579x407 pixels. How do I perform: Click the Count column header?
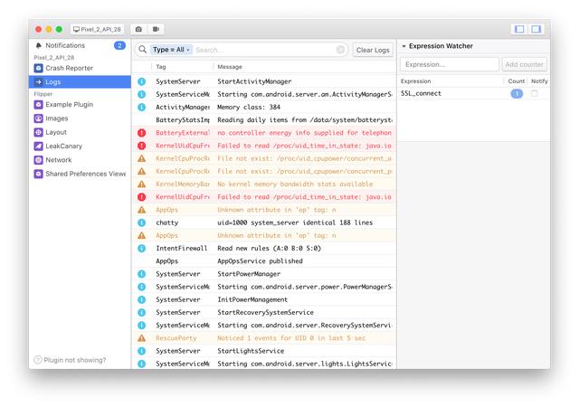pos(516,80)
